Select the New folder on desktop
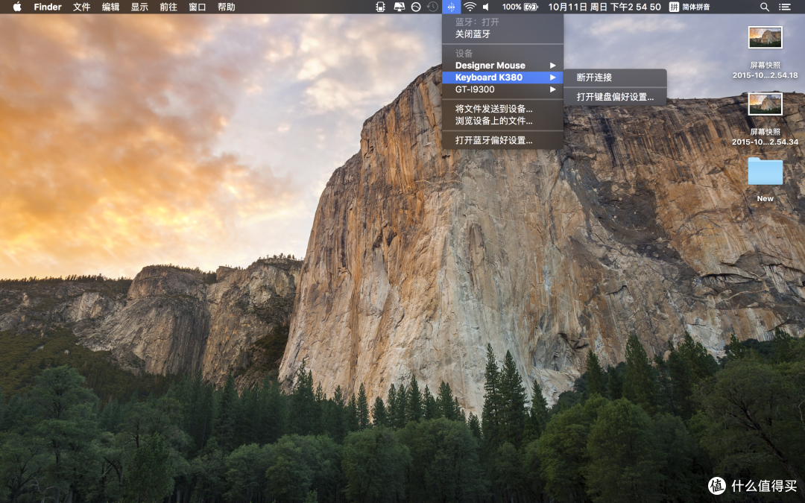The height and width of the screenshot is (503, 805). [765, 180]
